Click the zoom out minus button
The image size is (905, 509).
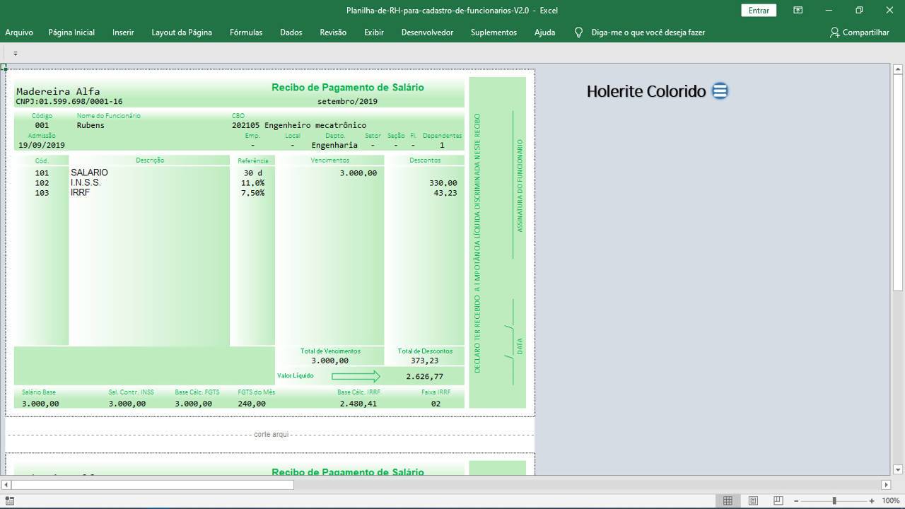[x=796, y=501]
